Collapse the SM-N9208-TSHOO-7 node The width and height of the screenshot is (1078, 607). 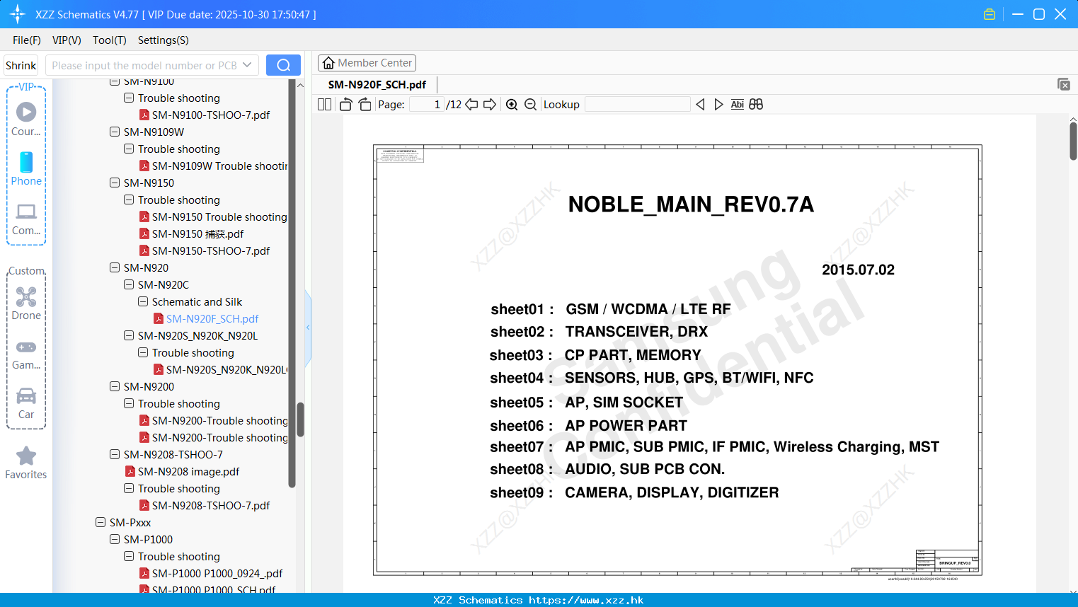(115, 454)
